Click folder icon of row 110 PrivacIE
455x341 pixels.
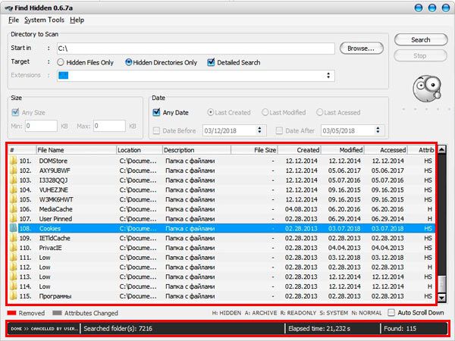[x=13, y=248]
